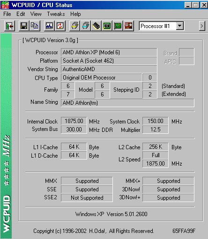Click the yellow stacked windows icon
The image size is (208, 239).
pyautogui.click(x=75, y=26)
